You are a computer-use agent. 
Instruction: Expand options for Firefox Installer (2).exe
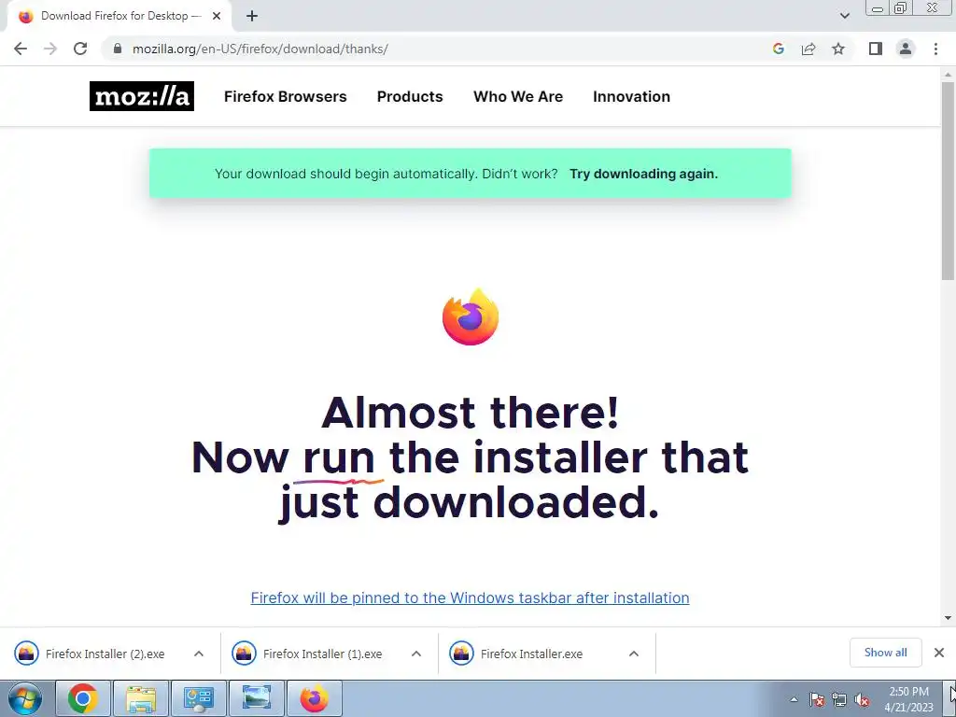[x=199, y=654]
